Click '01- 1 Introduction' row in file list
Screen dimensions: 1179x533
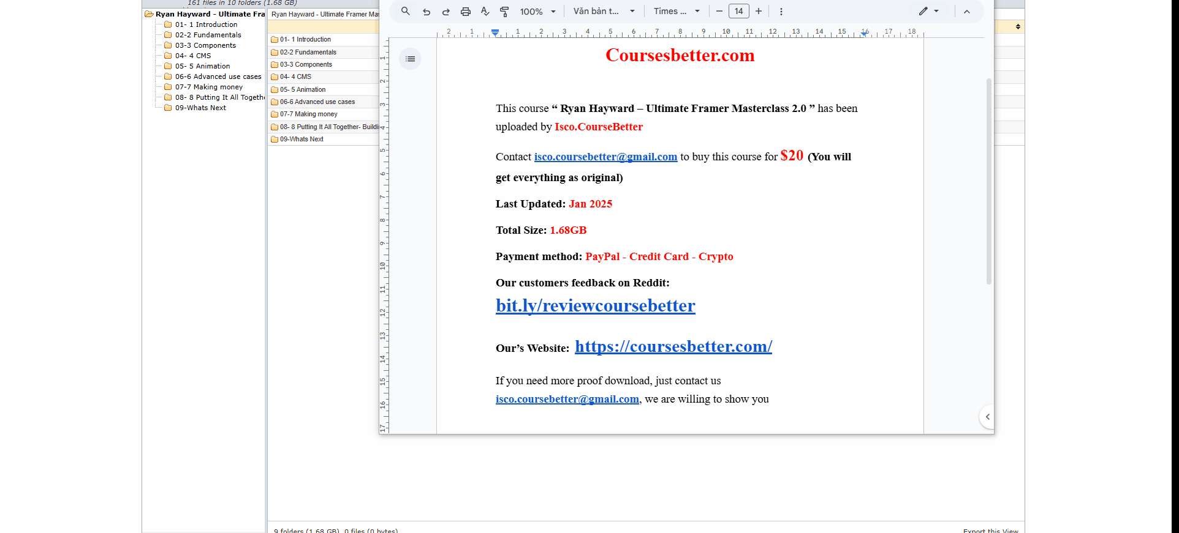324,39
